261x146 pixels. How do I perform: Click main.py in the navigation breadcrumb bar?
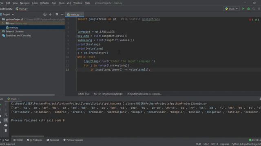coord(22,9)
